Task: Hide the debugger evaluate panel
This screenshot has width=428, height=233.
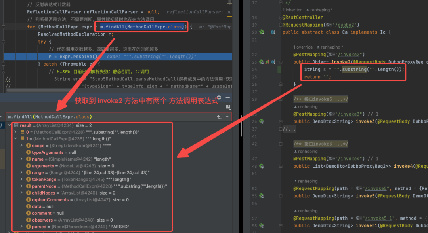Action: 227,97
